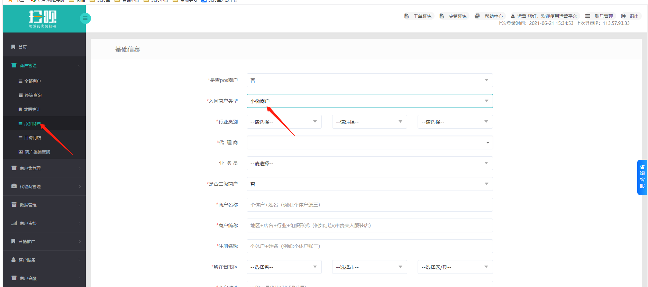Viewport: 648px width, 287px height.
Task: Click the 商户管理 icon in sidebar
Action: point(14,65)
